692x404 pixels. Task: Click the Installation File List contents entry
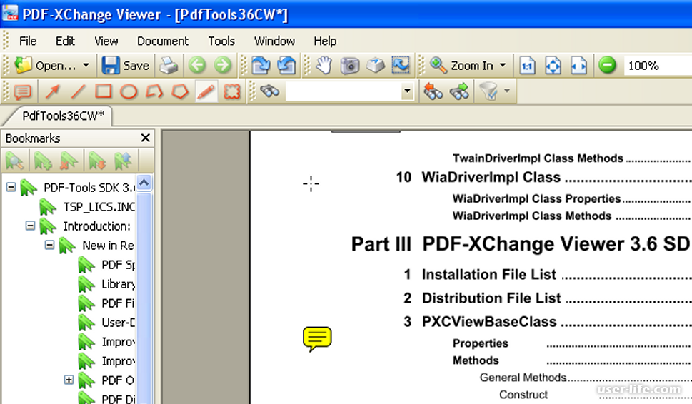click(489, 274)
